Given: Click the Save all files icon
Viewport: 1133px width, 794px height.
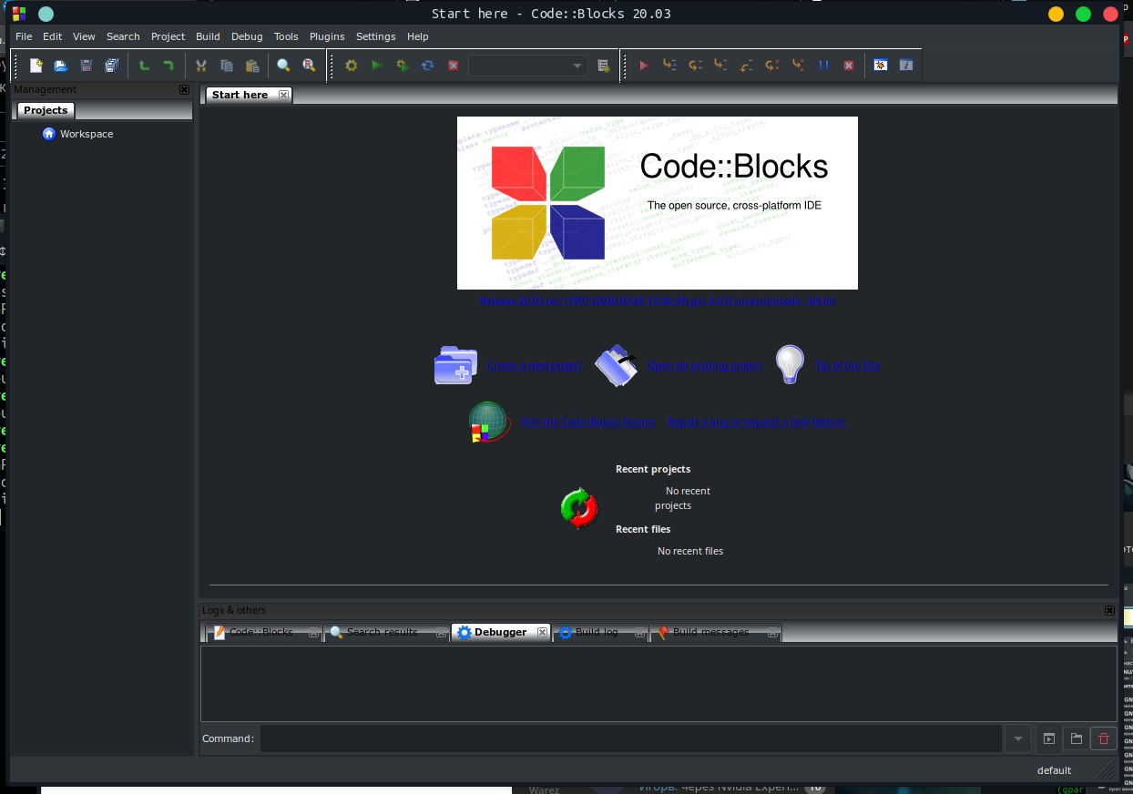Looking at the screenshot, I should (x=112, y=66).
